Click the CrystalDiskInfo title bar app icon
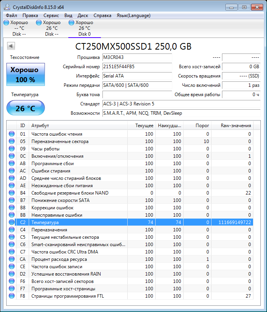The height and width of the screenshot is (312, 267). tap(7, 7)
